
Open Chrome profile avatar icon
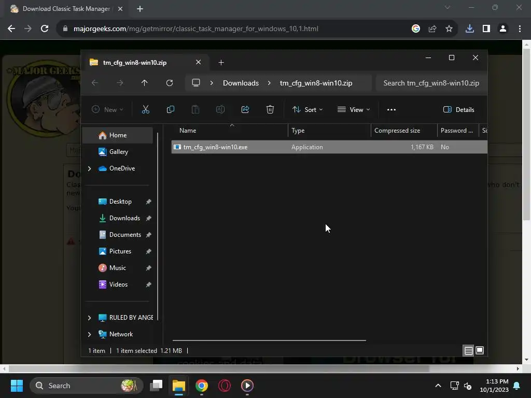pyautogui.click(x=503, y=29)
